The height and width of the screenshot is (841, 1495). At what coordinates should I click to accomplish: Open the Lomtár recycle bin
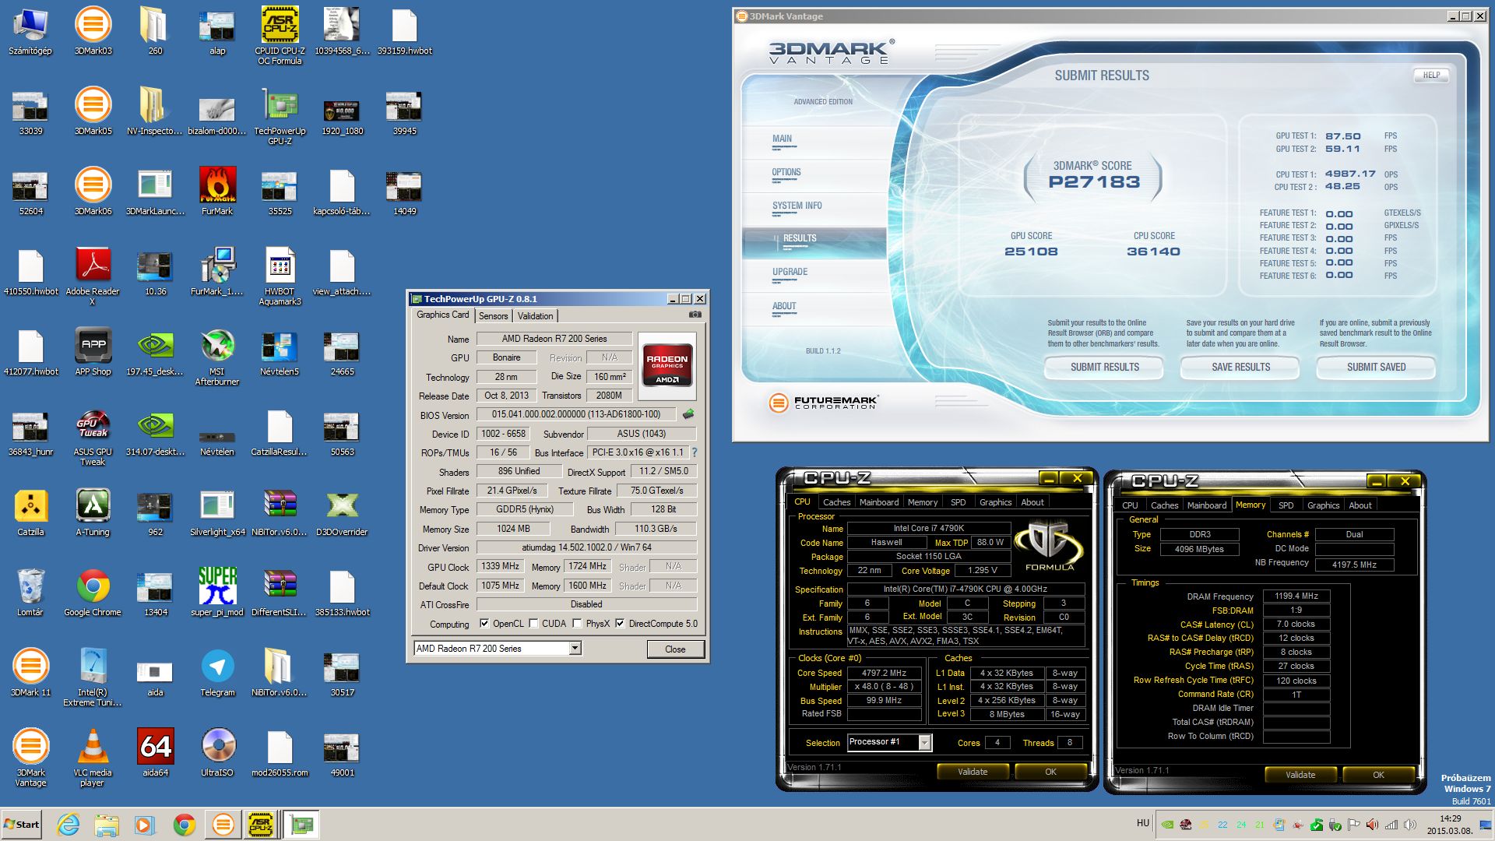30,593
